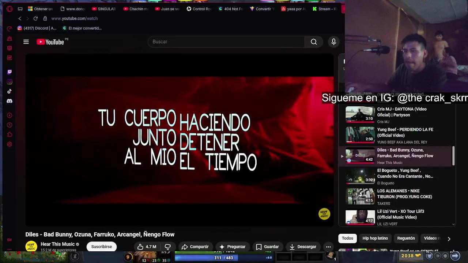Click the Cris MJ - DAYTONA video thumbnail
The image size is (468, 263).
360,114
